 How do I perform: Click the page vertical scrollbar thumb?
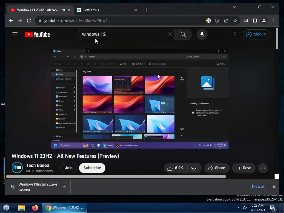[x=277, y=39]
